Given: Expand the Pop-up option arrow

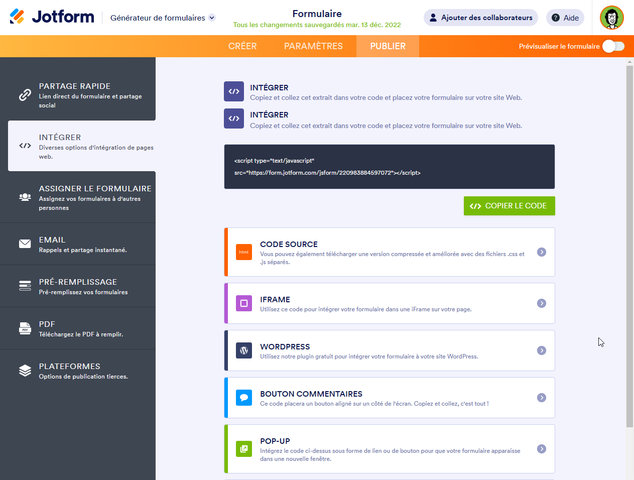Looking at the screenshot, I should click(x=542, y=449).
